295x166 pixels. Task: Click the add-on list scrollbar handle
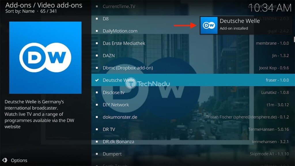294,39
